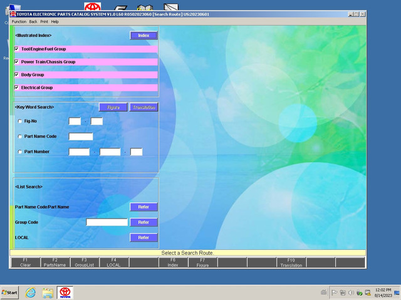Click Refer next to Group Code
Screen dimensions: 401x300
(143, 222)
